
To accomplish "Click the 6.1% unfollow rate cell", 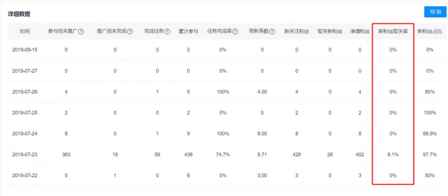I will (393, 154).
